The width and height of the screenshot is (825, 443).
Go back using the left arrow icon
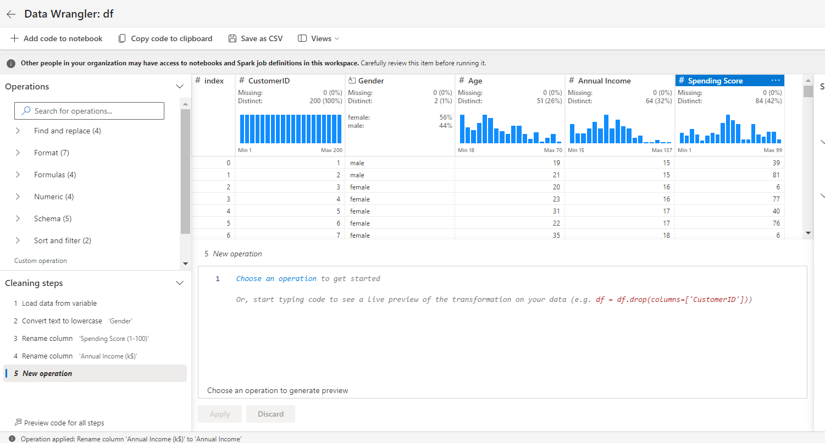point(11,14)
